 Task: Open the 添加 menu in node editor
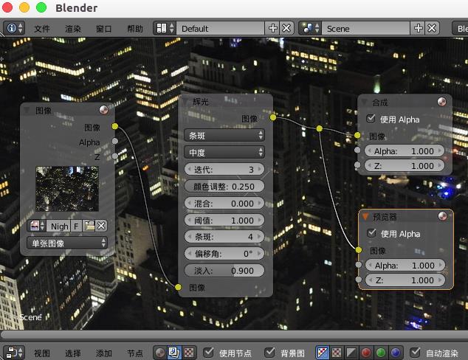(x=104, y=353)
